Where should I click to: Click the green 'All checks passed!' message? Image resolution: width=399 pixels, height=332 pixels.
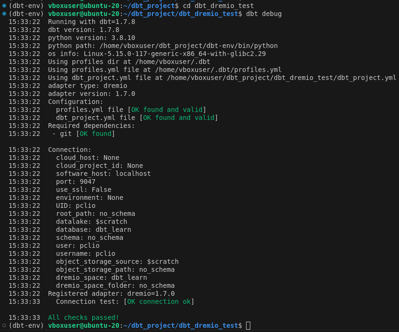(x=83, y=318)
